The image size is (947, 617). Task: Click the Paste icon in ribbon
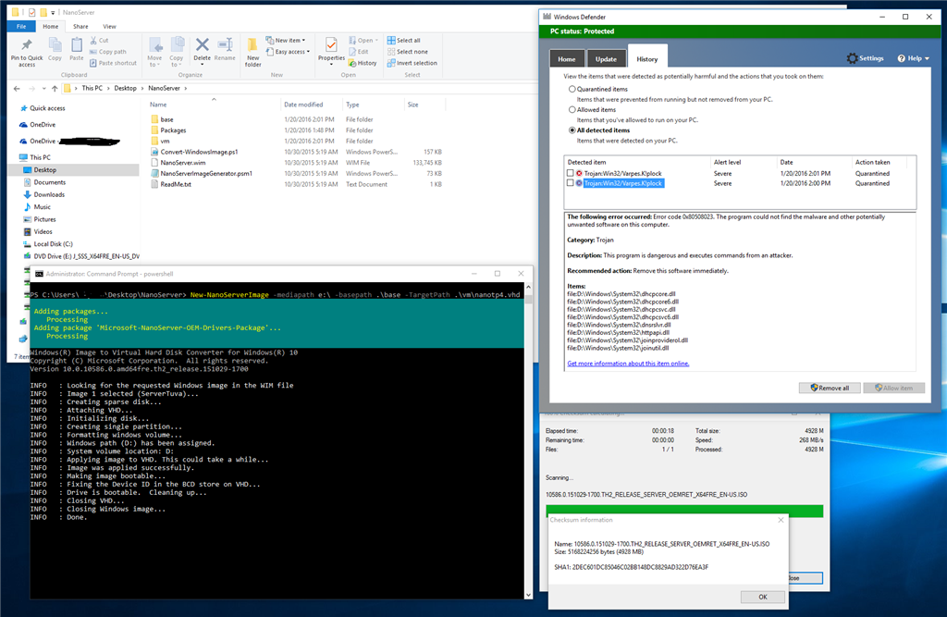click(77, 45)
